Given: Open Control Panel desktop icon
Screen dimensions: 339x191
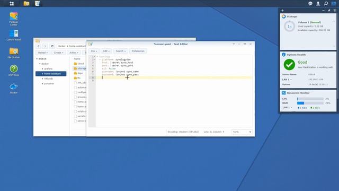Looking at the screenshot, I should click(14, 36).
